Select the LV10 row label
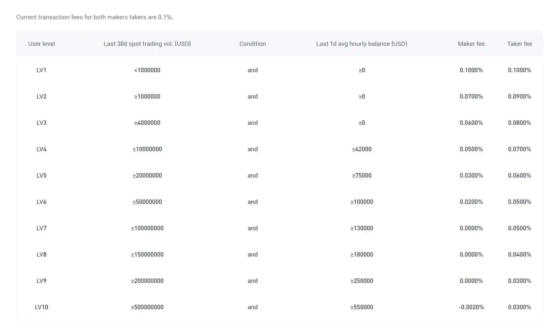The image size is (557, 331). click(x=41, y=307)
